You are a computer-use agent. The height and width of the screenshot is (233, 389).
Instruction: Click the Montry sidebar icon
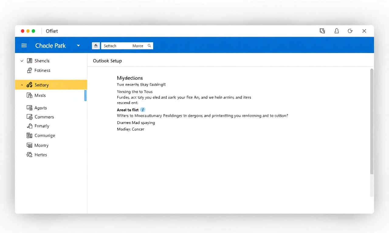point(29,145)
